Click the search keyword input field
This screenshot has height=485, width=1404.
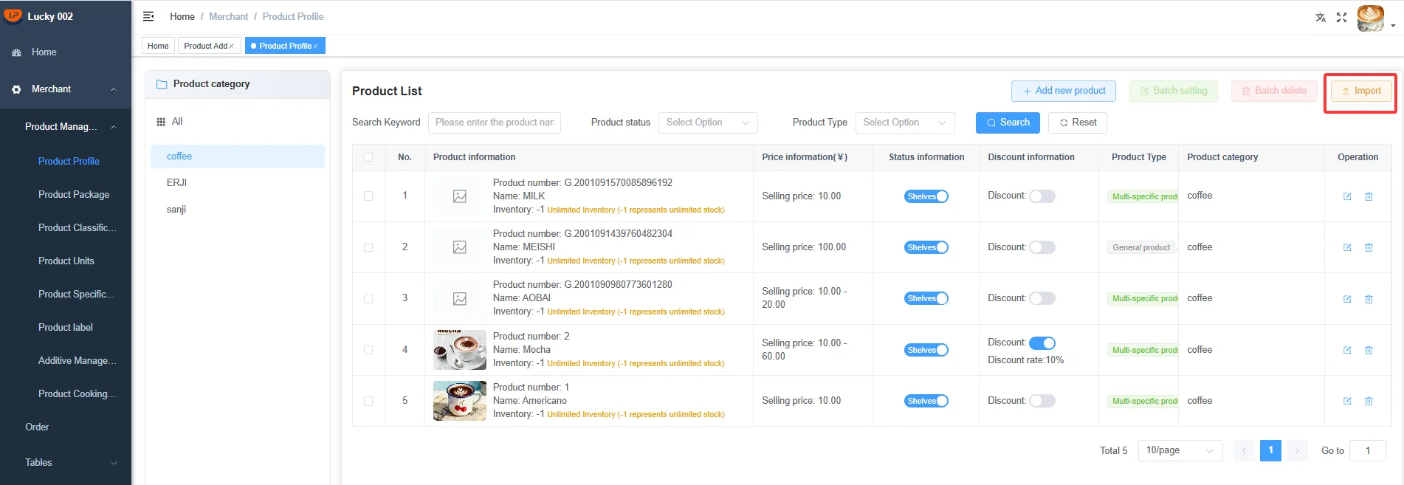[x=495, y=123]
